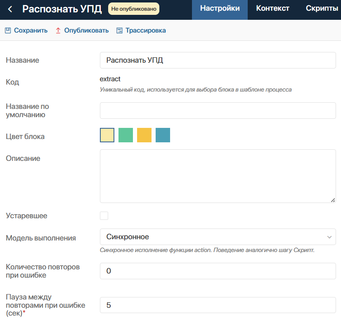
Task: Open the Модель выполнения dropdown
Action: [218, 237]
